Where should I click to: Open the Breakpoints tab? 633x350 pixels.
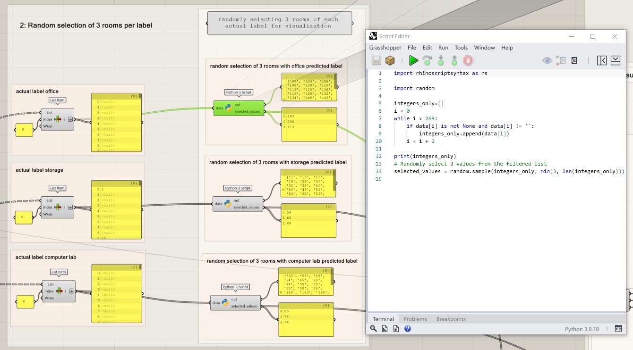451,319
